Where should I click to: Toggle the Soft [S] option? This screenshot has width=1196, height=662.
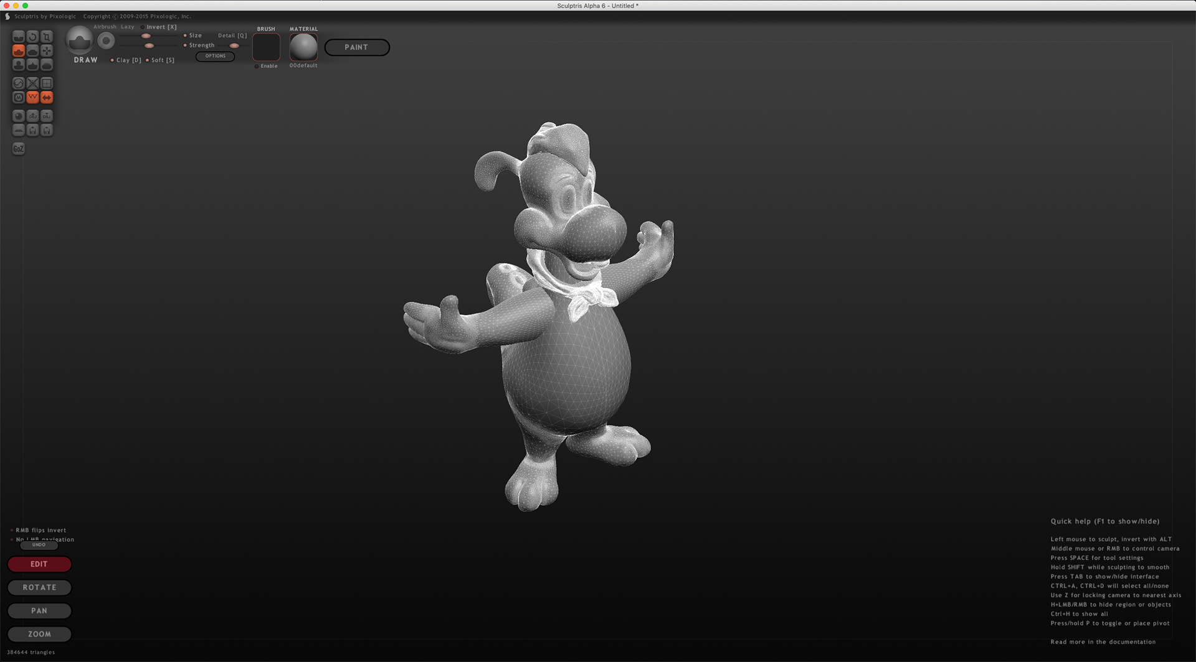point(160,60)
